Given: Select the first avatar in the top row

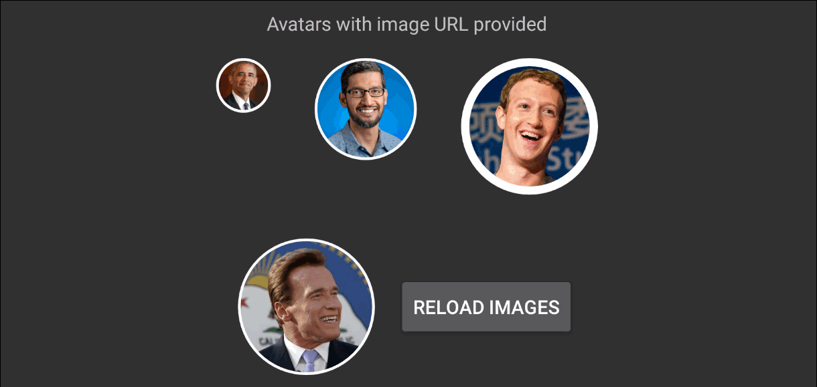Looking at the screenshot, I should click(243, 86).
